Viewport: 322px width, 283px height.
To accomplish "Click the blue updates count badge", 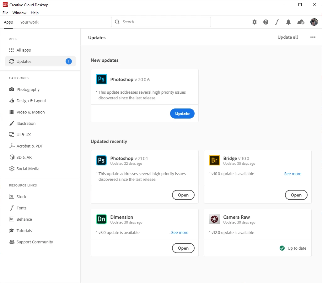I will pyautogui.click(x=69, y=61).
